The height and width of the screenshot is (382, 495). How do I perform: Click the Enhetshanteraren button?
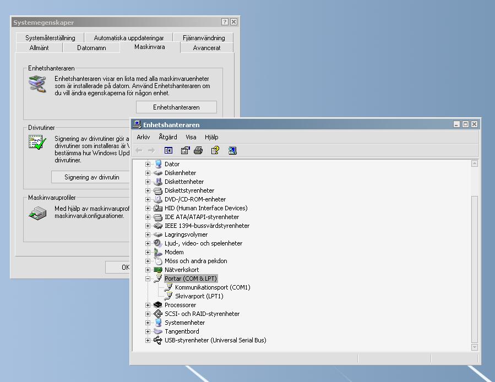tap(176, 107)
